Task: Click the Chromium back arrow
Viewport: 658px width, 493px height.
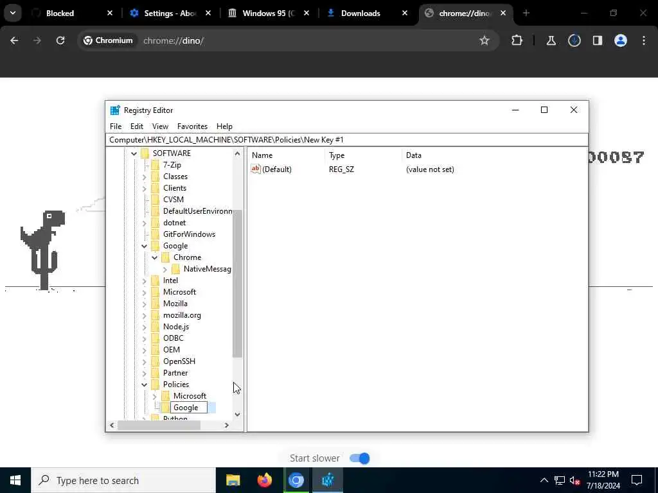Action: 14,40
